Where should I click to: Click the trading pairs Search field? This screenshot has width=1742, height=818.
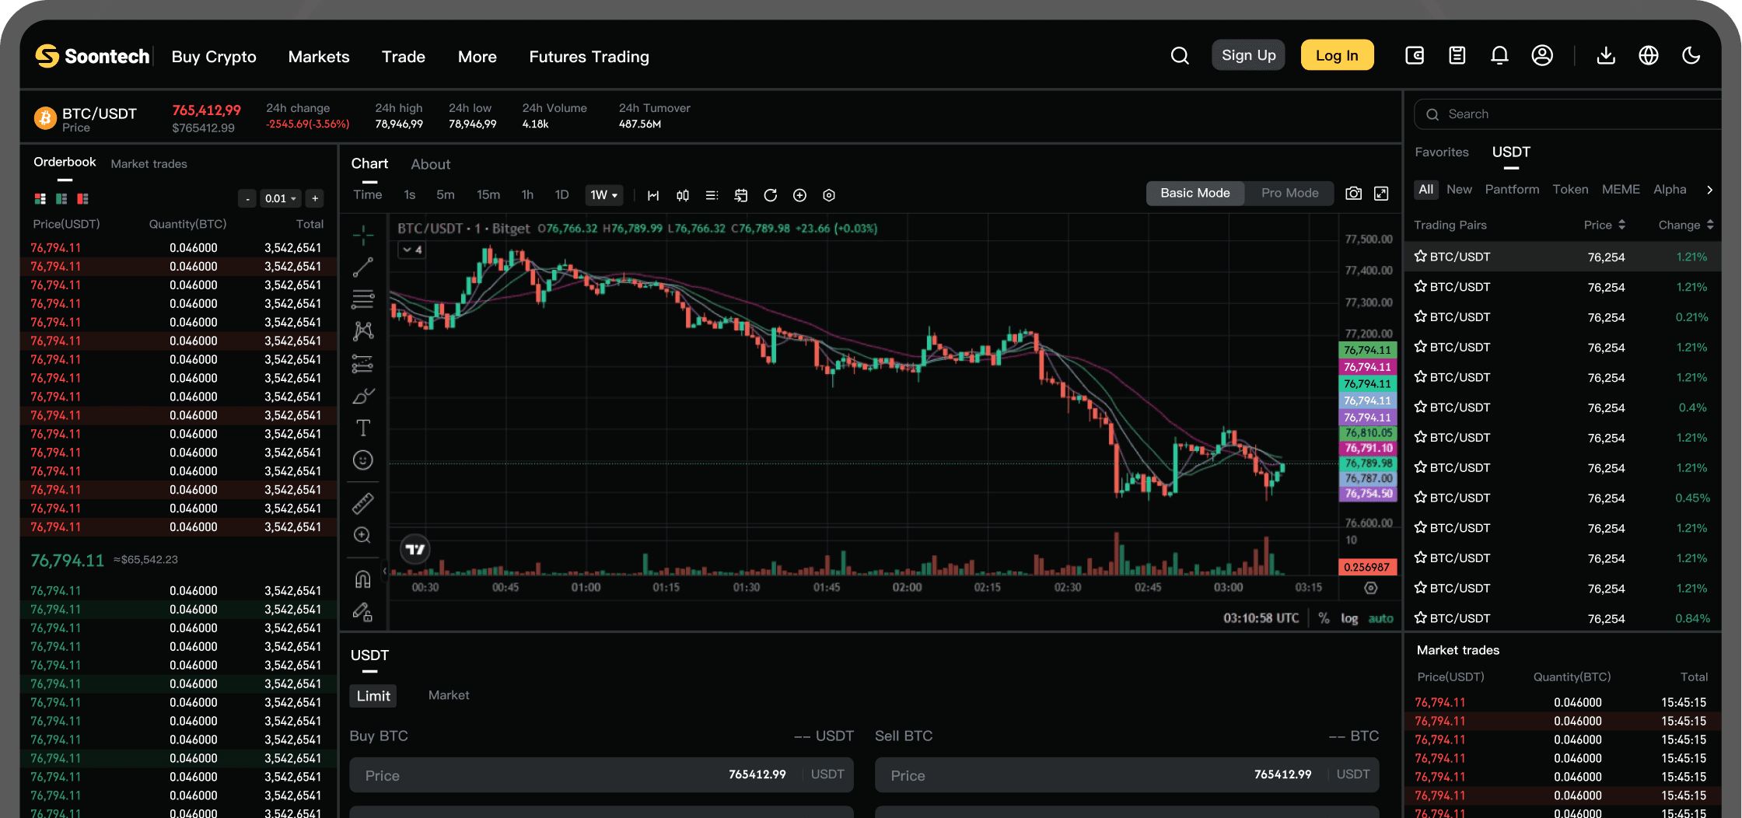click(x=1567, y=114)
